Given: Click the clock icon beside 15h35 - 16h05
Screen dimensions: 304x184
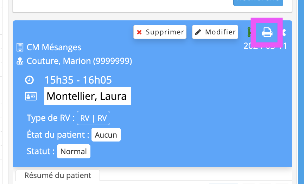Looking at the screenshot, I should tap(30, 80).
